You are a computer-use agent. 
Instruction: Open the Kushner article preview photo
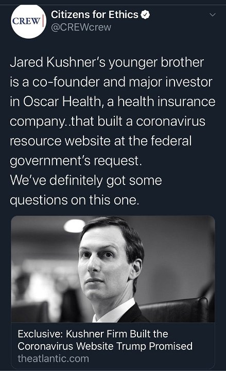coord(113,269)
